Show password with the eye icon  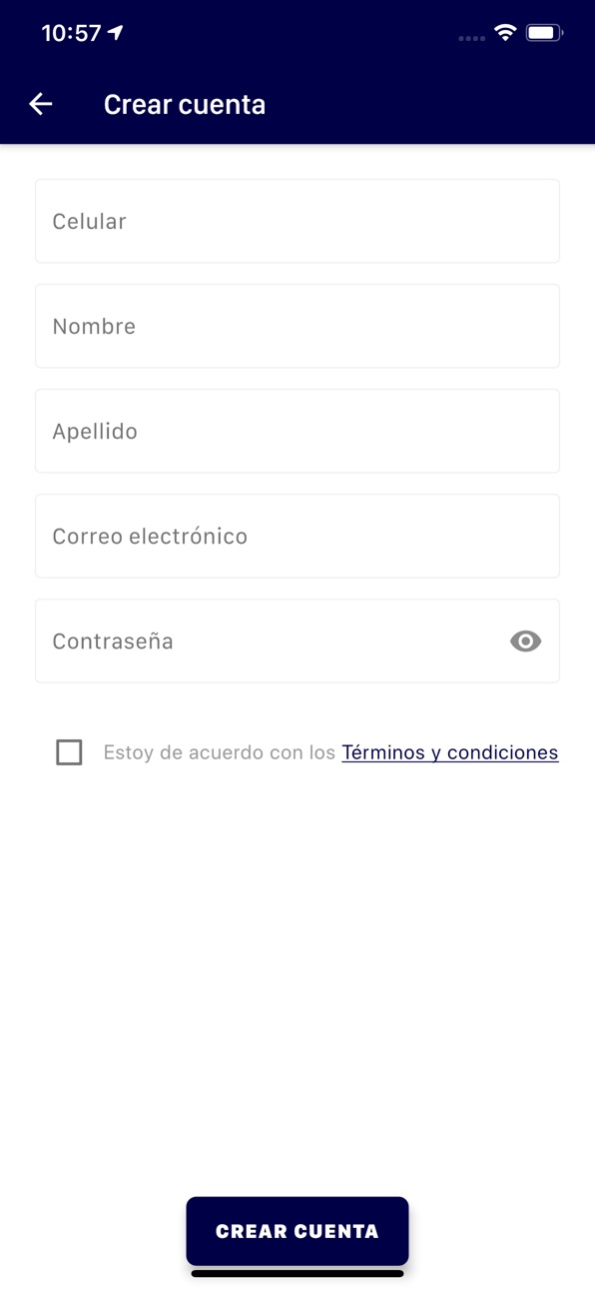pos(525,642)
